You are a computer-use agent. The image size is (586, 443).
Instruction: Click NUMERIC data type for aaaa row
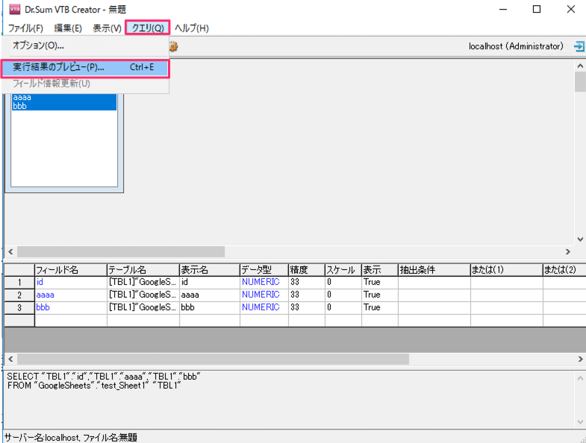[x=264, y=295]
